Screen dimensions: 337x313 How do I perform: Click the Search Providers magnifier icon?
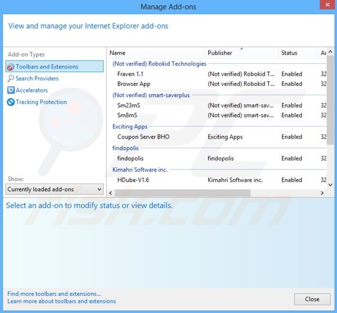click(11, 79)
